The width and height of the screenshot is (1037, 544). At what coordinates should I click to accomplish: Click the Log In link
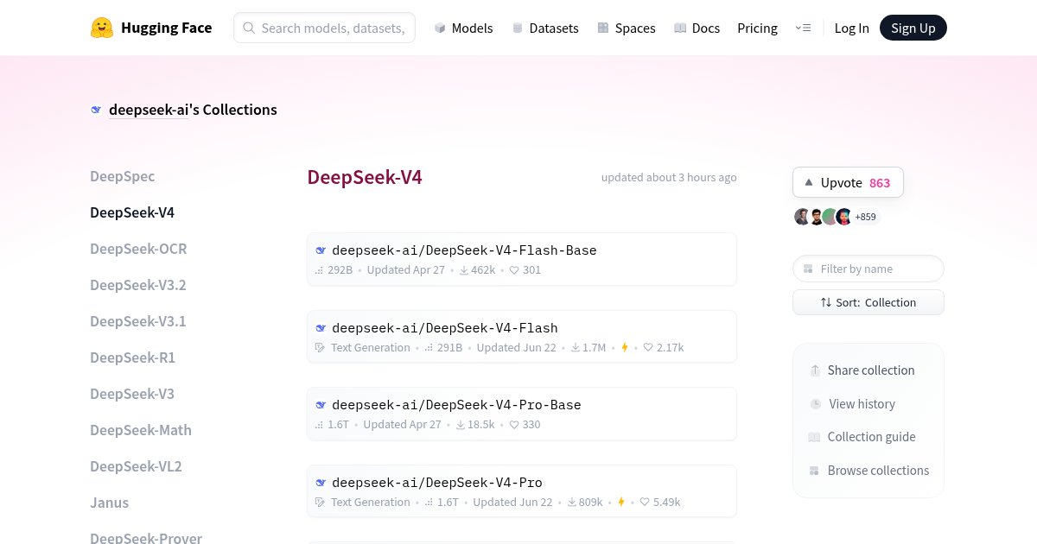(852, 28)
